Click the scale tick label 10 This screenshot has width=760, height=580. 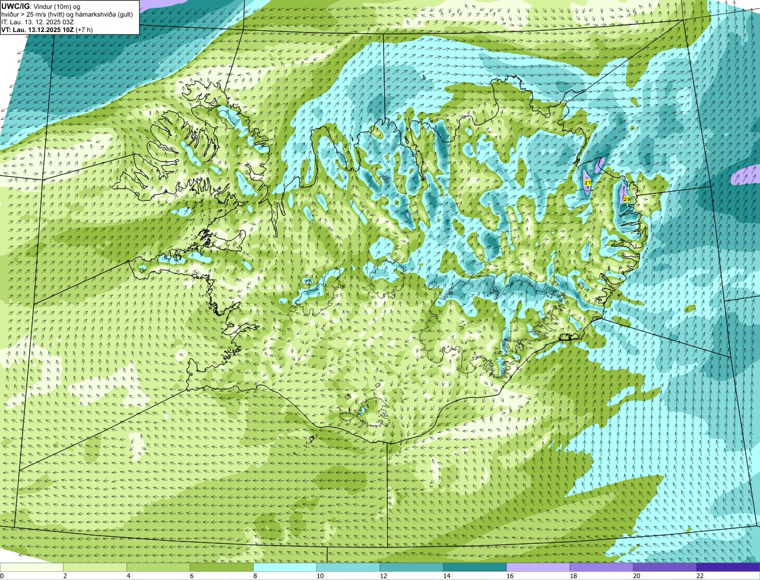point(320,576)
